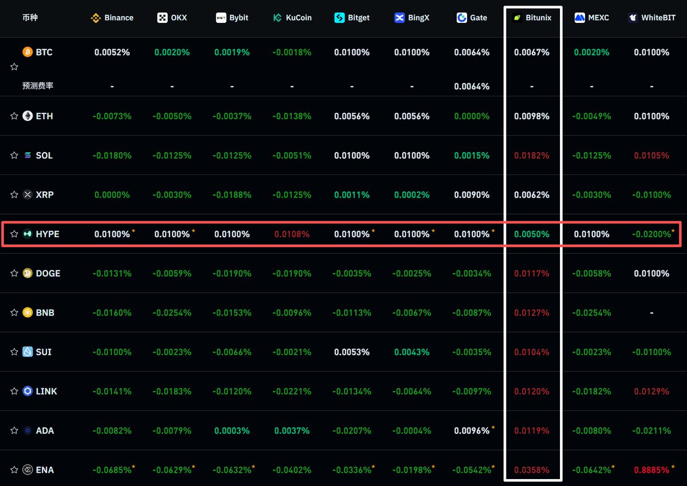Click XRP Bybit rate -0.0188%
687x486 pixels.
click(x=232, y=195)
